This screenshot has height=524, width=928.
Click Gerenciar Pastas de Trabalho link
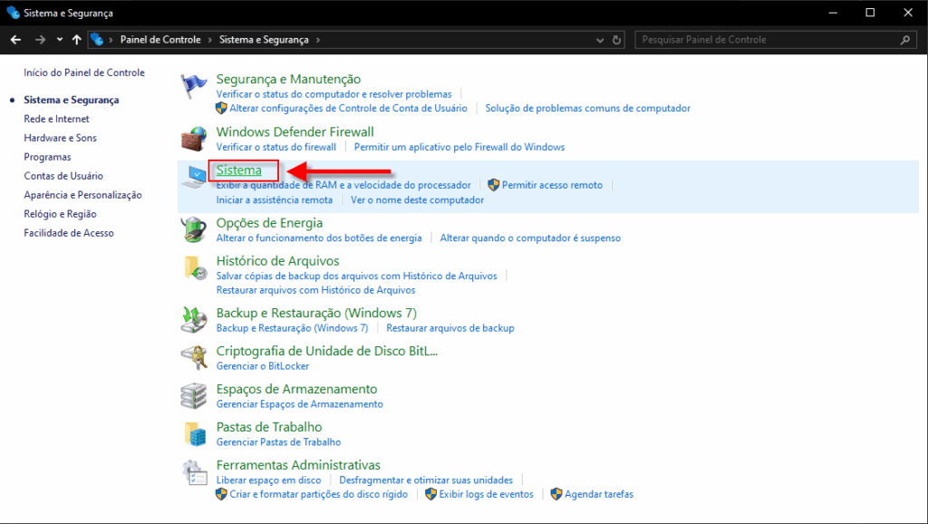pyautogui.click(x=278, y=442)
